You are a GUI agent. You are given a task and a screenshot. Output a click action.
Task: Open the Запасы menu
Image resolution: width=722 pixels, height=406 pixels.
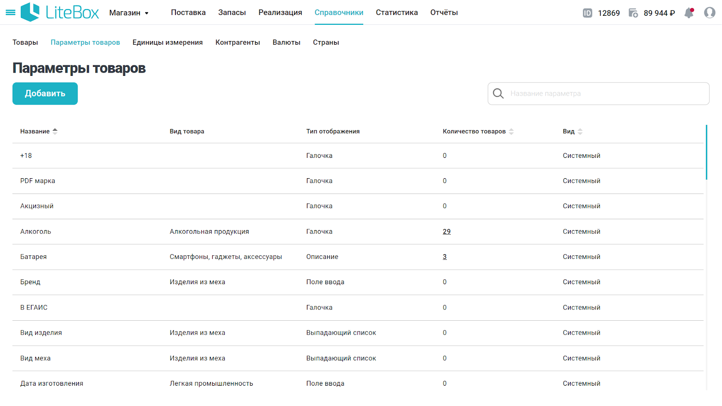pos(232,13)
